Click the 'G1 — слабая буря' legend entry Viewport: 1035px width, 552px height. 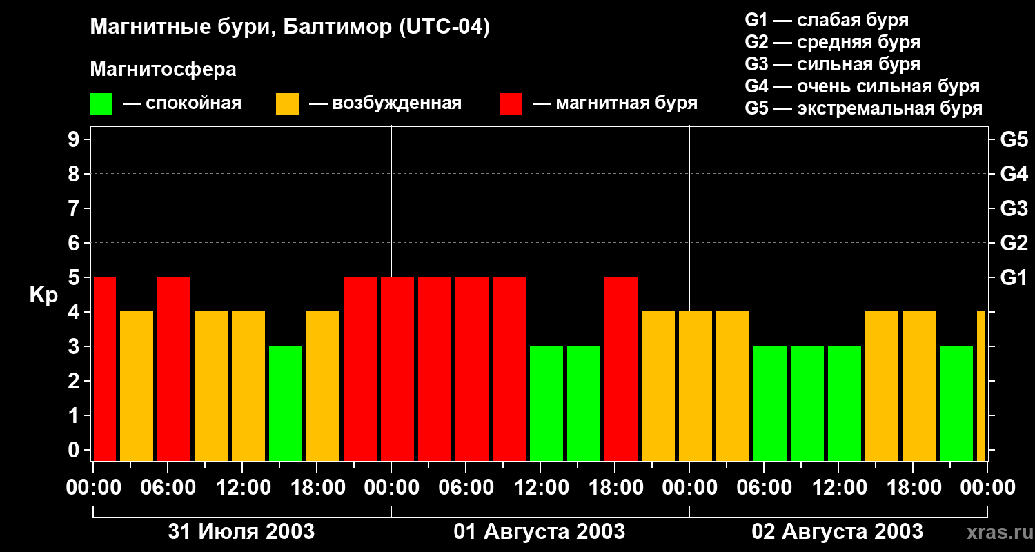(827, 20)
